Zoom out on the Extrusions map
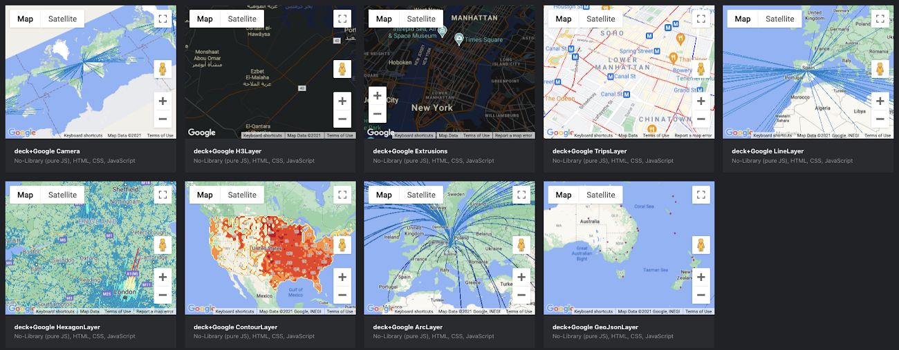Viewport: 899px width, 350px height. (x=378, y=114)
